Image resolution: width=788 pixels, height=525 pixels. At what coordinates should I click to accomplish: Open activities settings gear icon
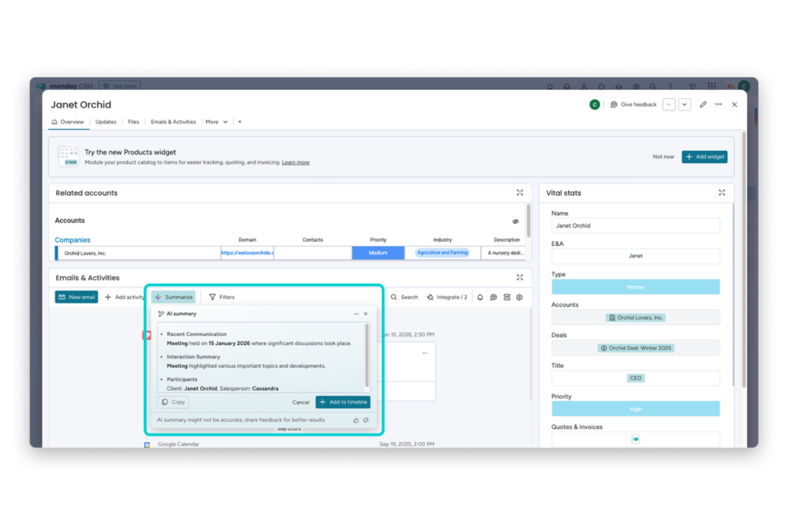point(519,297)
